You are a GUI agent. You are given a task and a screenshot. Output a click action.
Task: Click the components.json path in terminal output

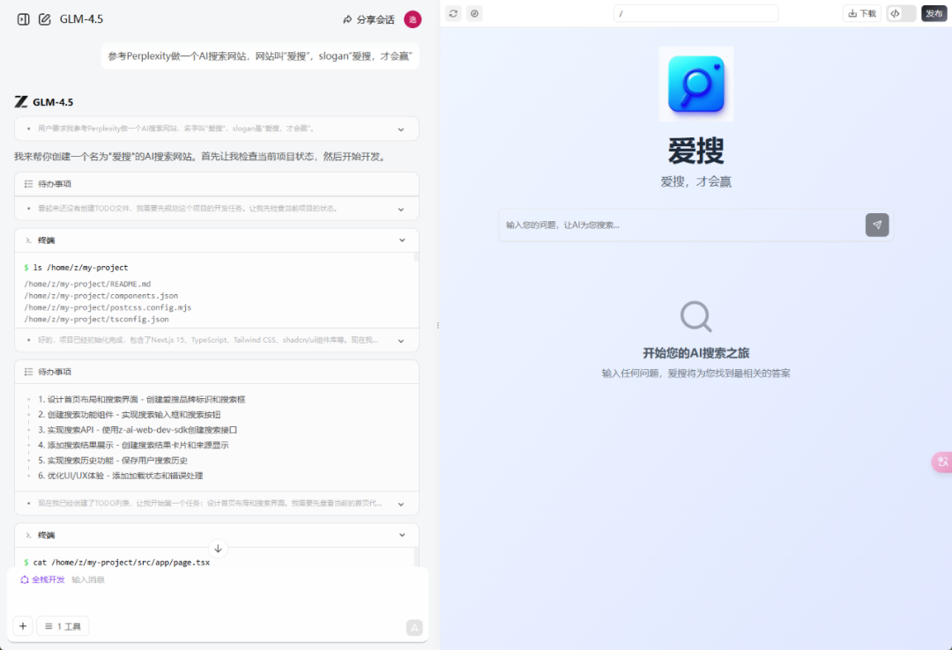pos(101,296)
